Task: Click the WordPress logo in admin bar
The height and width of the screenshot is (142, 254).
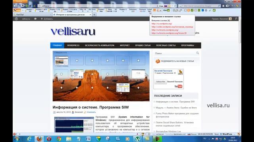Action: (16, 19)
